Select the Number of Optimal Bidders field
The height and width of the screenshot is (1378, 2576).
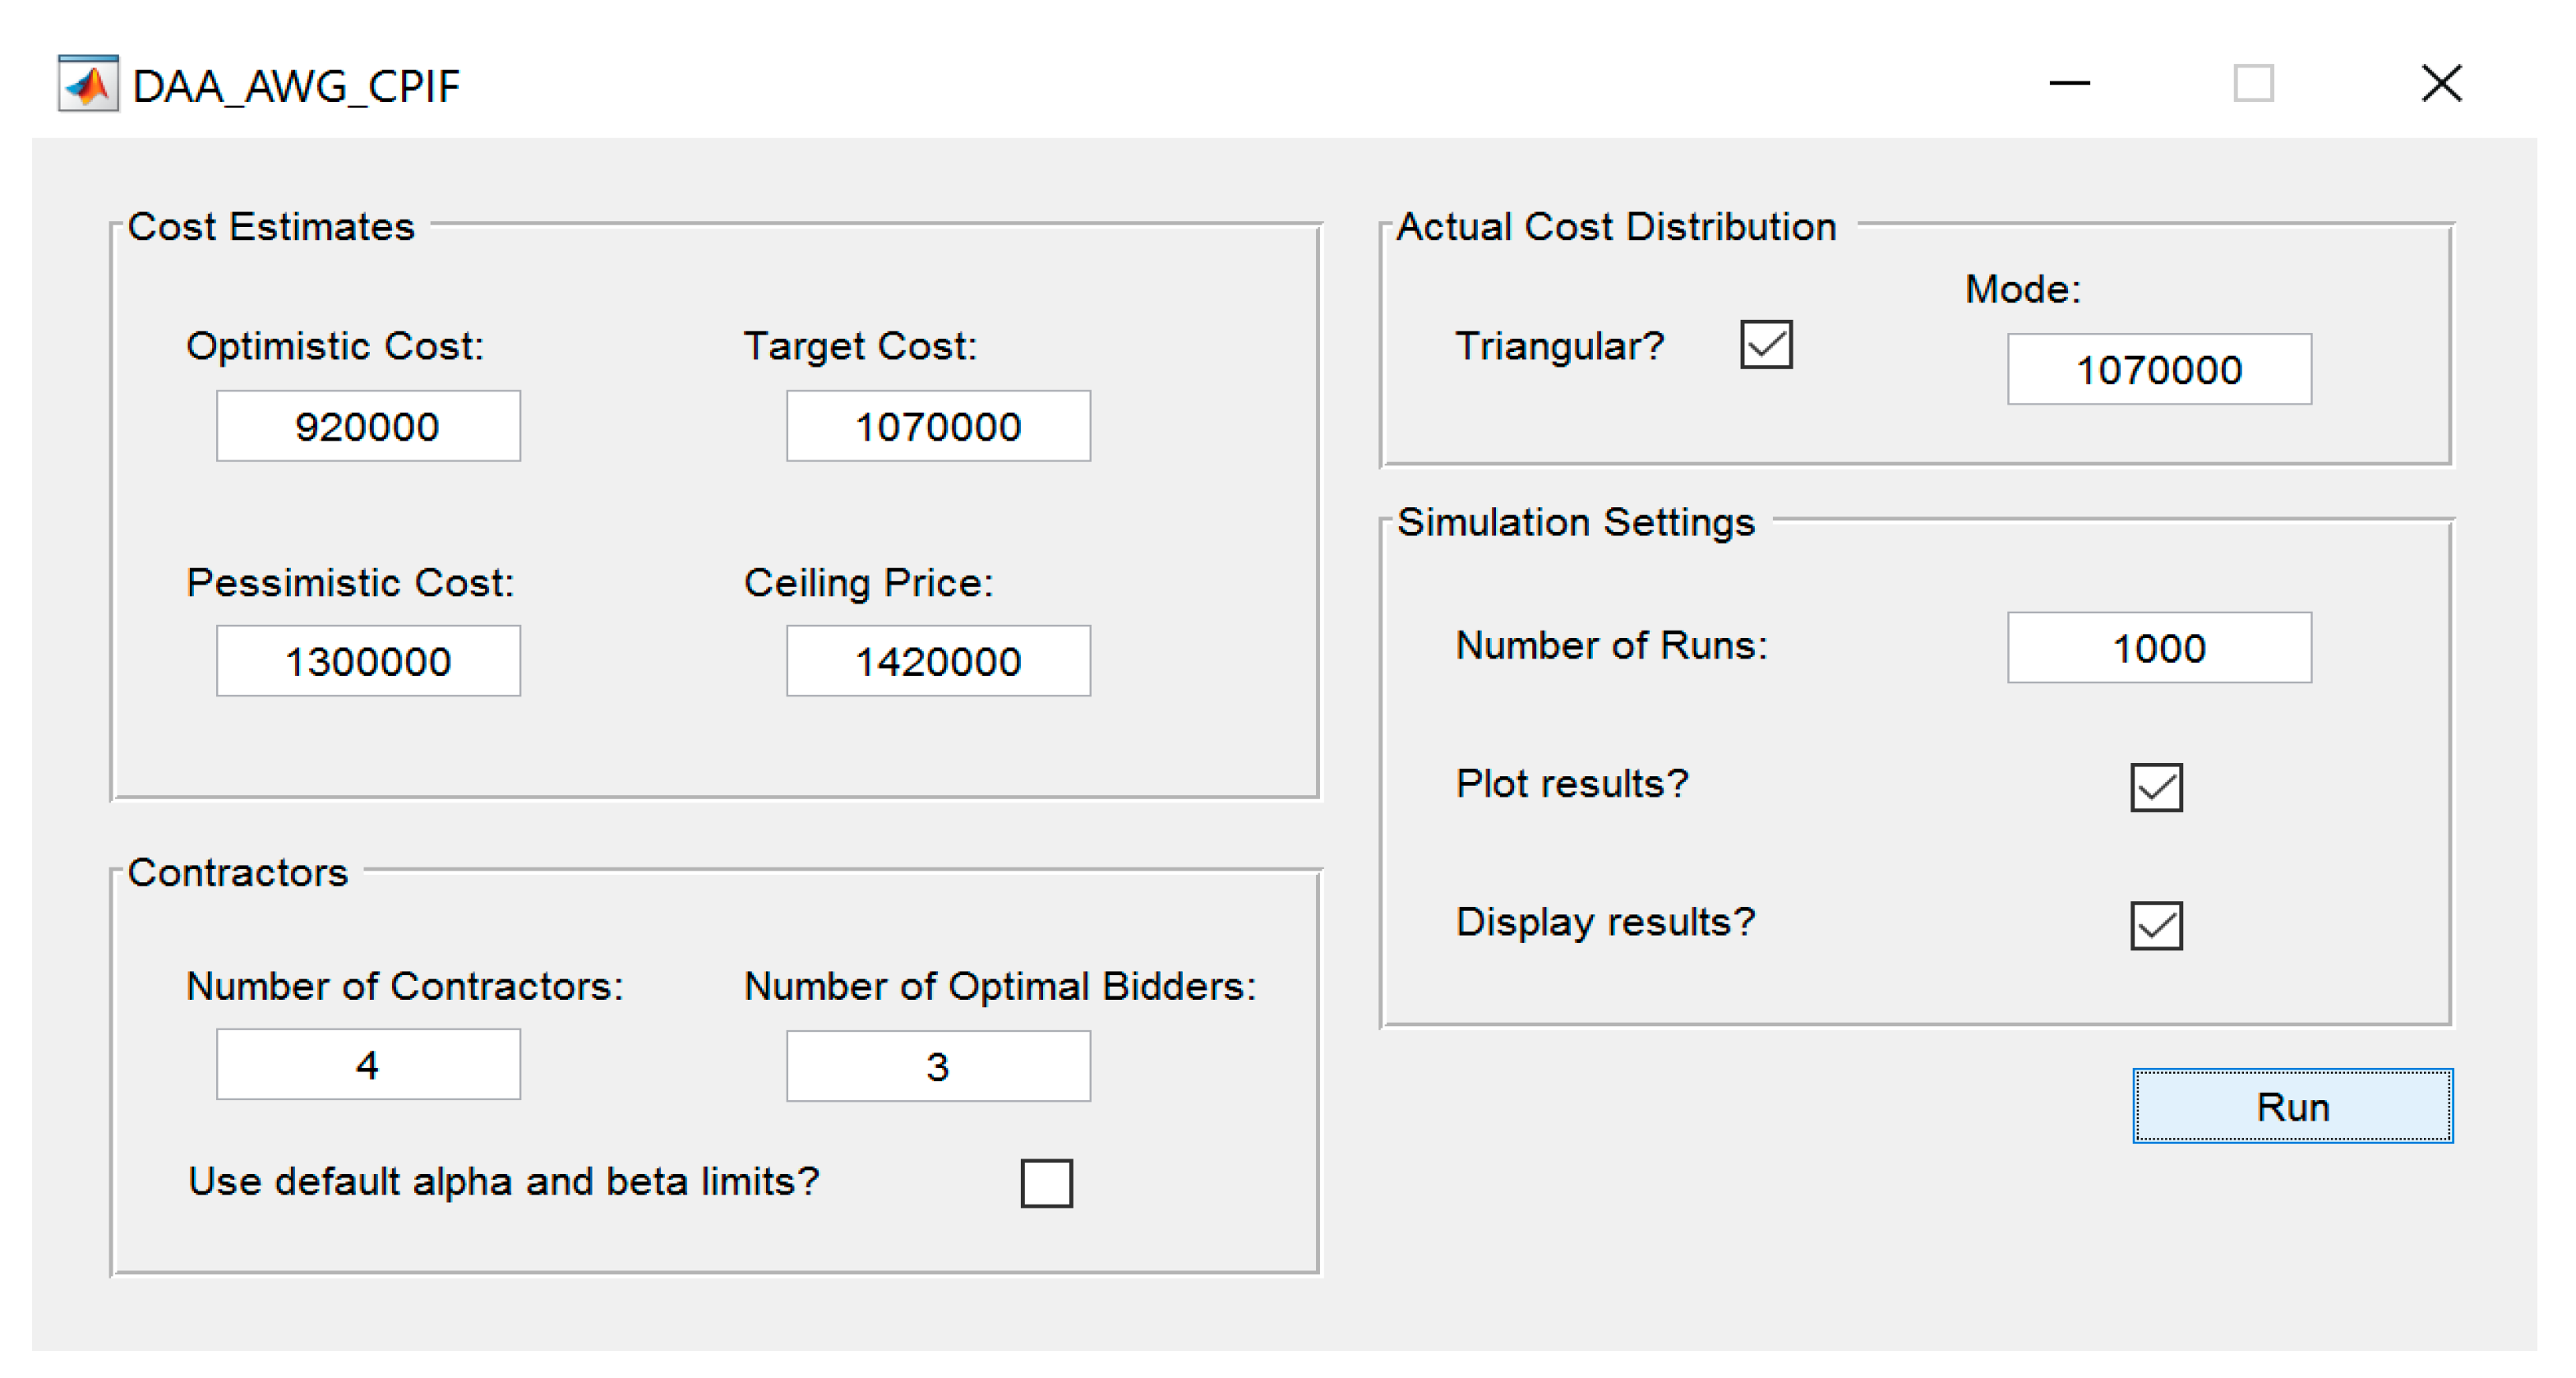click(937, 1066)
